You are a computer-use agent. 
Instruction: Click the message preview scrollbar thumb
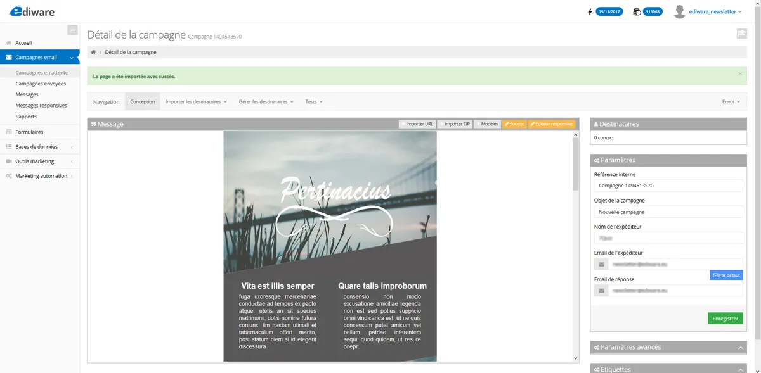pyautogui.click(x=576, y=164)
